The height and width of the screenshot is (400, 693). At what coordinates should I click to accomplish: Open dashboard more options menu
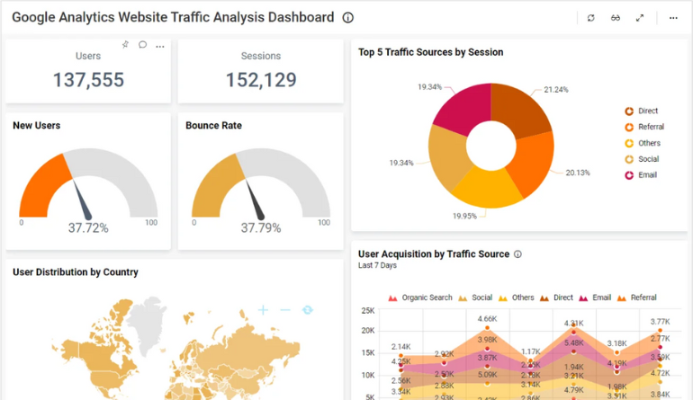673,18
